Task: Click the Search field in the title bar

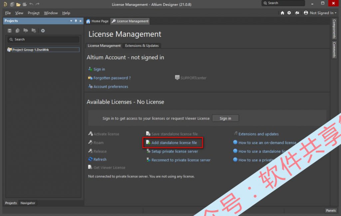Action: coord(283,3)
